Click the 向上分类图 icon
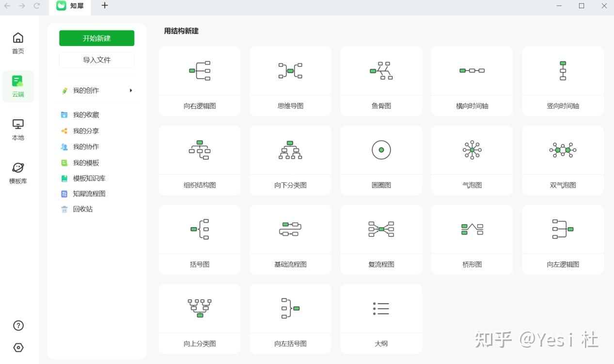614x364 pixels. 200,308
